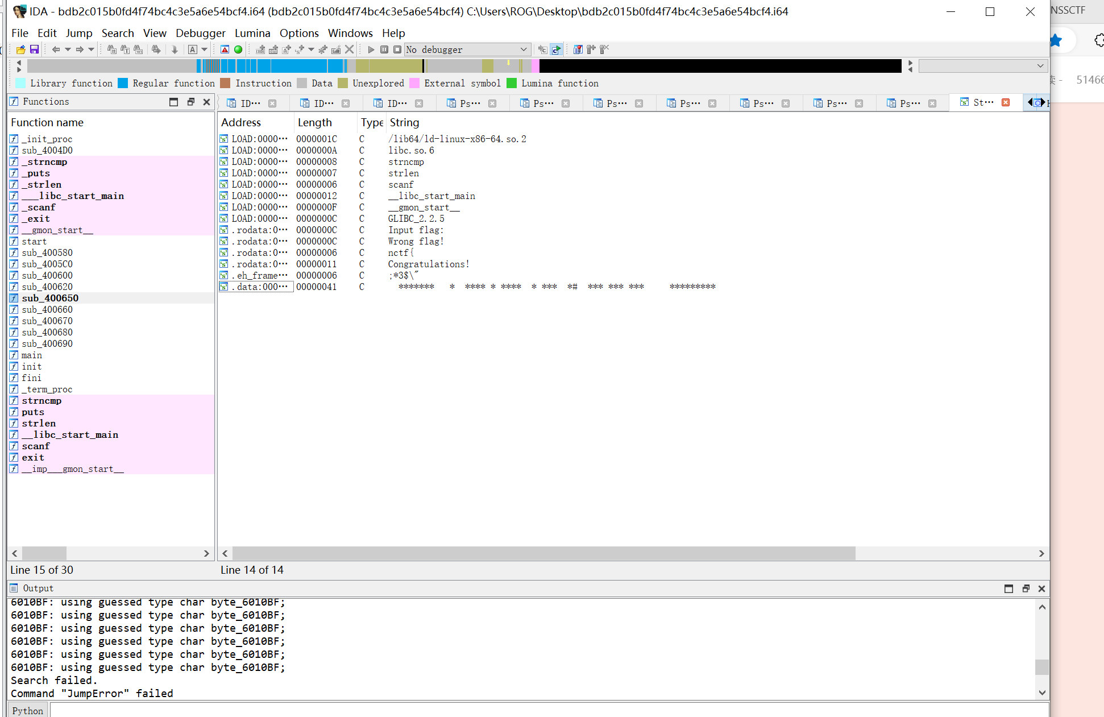Close the Functions panel
1104x717 pixels.
tap(206, 102)
